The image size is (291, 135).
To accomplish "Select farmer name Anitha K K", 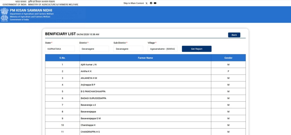I will pyautogui.click(x=86, y=71).
